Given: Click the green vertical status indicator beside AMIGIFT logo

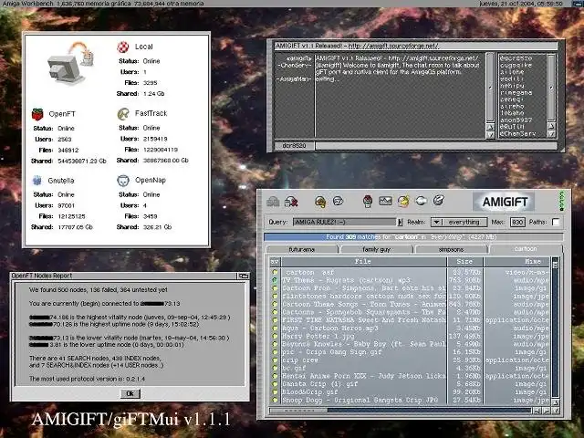Looking at the screenshot, I should coord(562,202).
